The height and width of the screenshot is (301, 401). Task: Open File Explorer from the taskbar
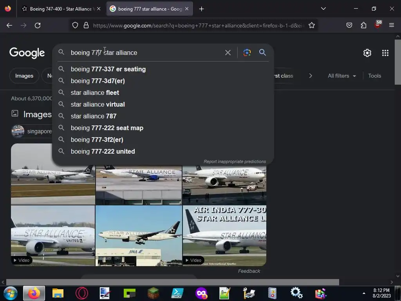click(x=58, y=293)
